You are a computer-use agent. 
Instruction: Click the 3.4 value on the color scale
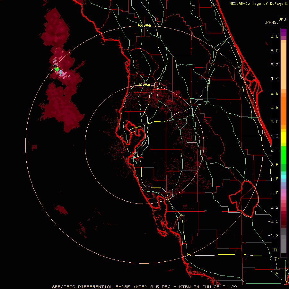tap(275, 150)
